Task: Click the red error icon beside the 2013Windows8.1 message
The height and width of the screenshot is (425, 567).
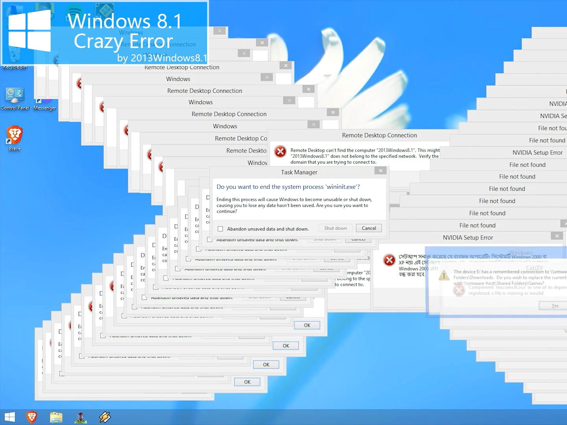Action: pyautogui.click(x=280, y=152)
